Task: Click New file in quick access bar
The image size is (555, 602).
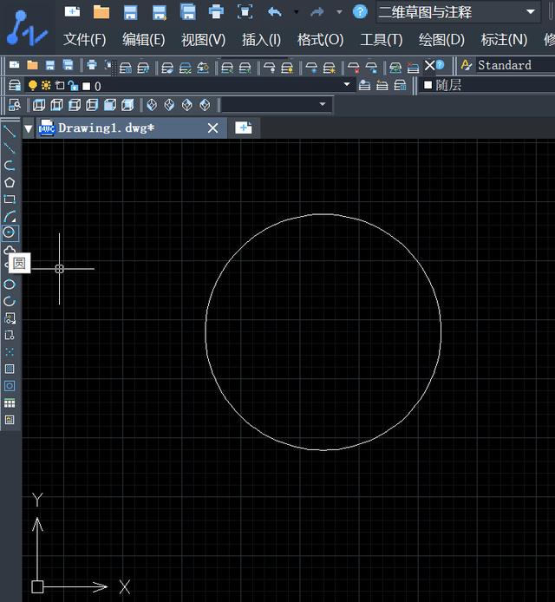Action: tap(72, 11)
